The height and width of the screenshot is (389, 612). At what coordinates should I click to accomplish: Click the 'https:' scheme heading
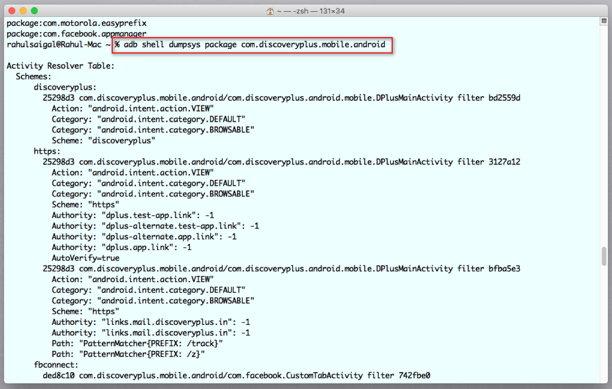pyautogui.click(x=47, y=151)
